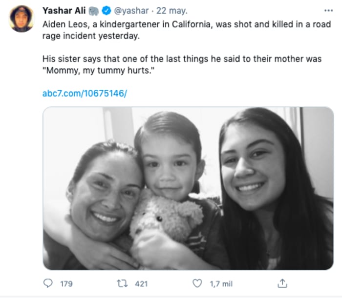Open the three-dot more options menu
The image size is (342, 298).
coord(328,10)
